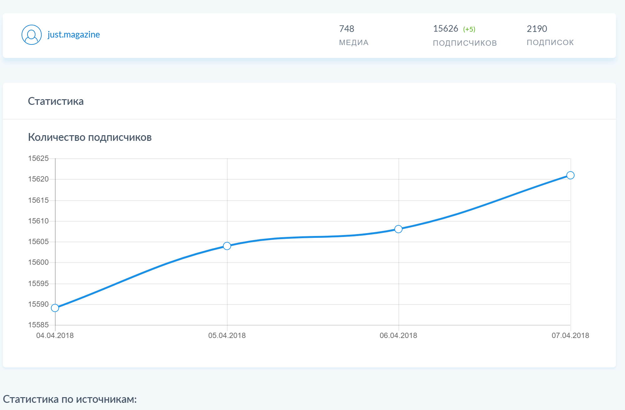Select the 04.04.2018 chart data point
This screenshot has height=410, width=625.
point(55,308)
